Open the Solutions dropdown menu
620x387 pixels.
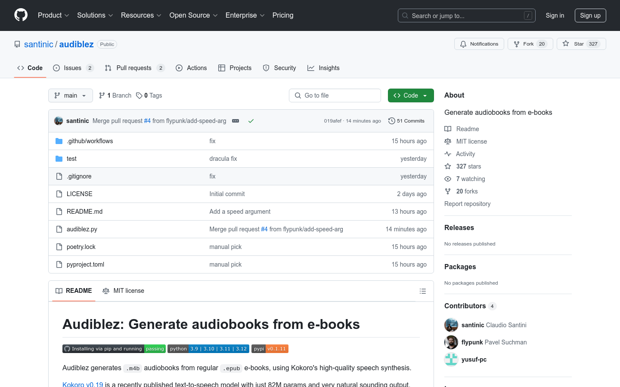95,15
